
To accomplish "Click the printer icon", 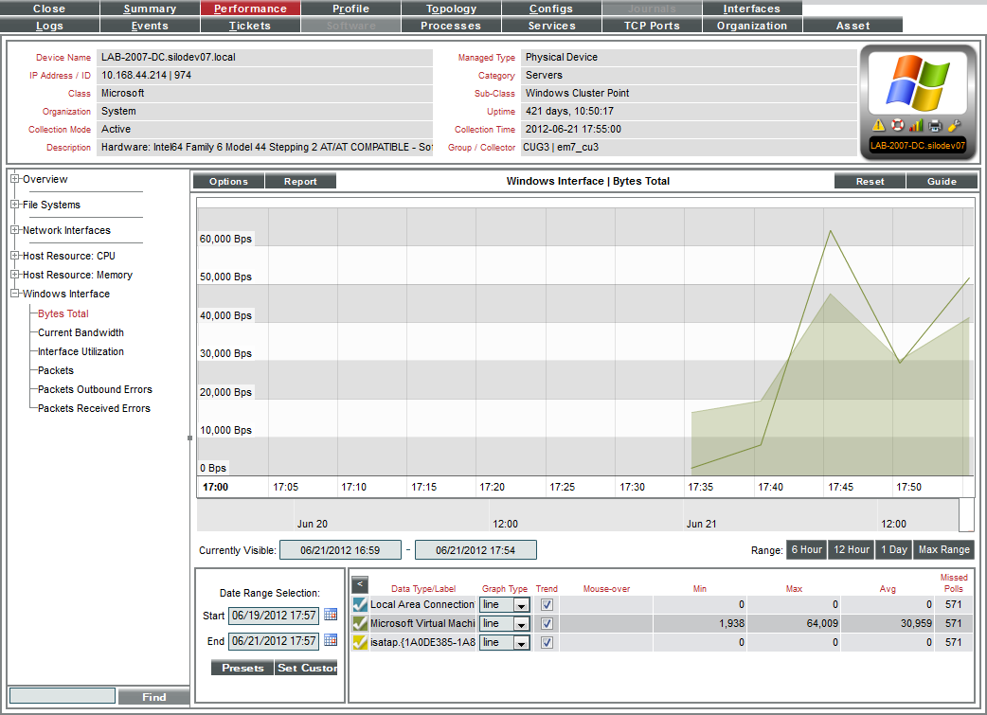I will pos(935,125).
